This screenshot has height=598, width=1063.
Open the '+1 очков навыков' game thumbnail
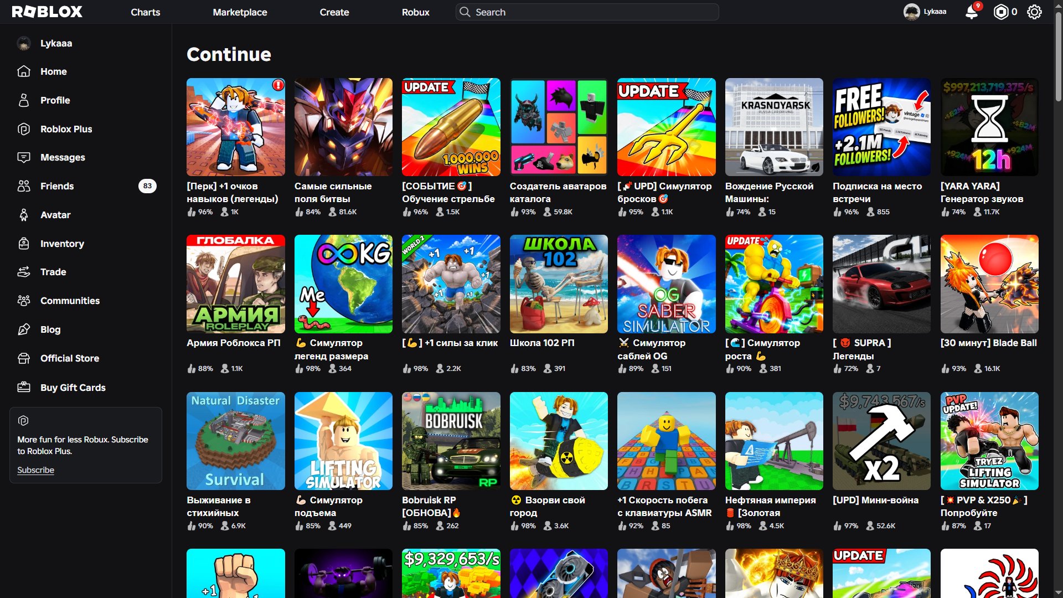click(236, 127)
